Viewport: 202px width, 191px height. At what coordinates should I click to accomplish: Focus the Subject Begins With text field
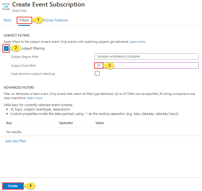147,57
